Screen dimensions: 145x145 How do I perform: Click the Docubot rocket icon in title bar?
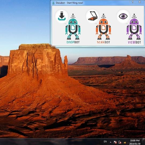click(x=53, y=3)
